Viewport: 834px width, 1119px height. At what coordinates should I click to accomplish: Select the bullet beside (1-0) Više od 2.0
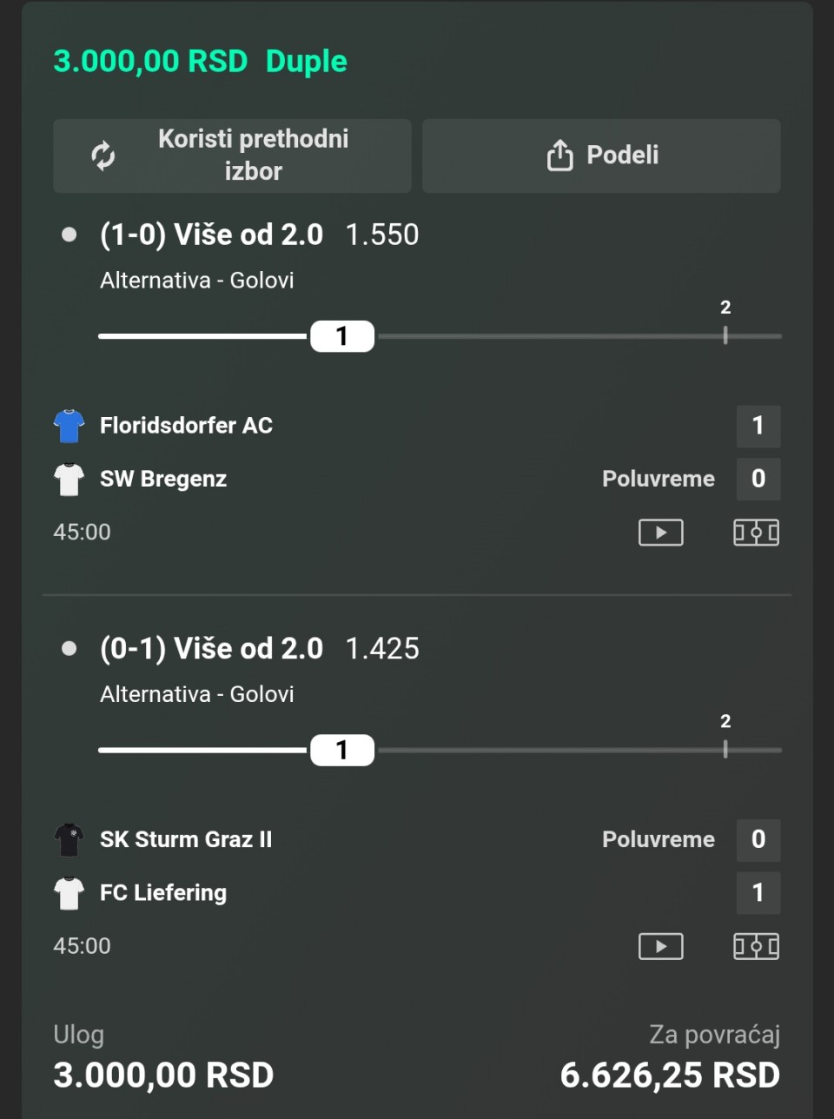click(69, 235)
